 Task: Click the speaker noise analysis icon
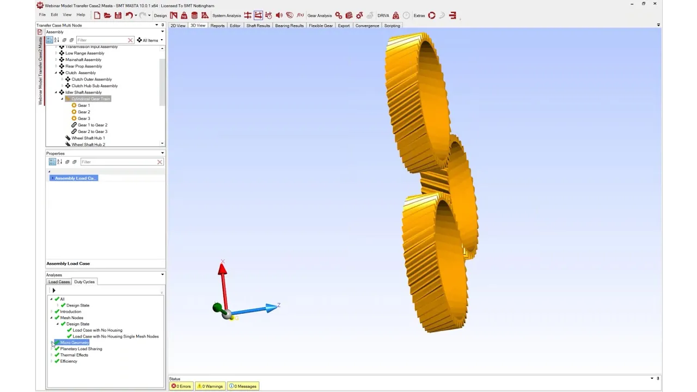(279, 15)
